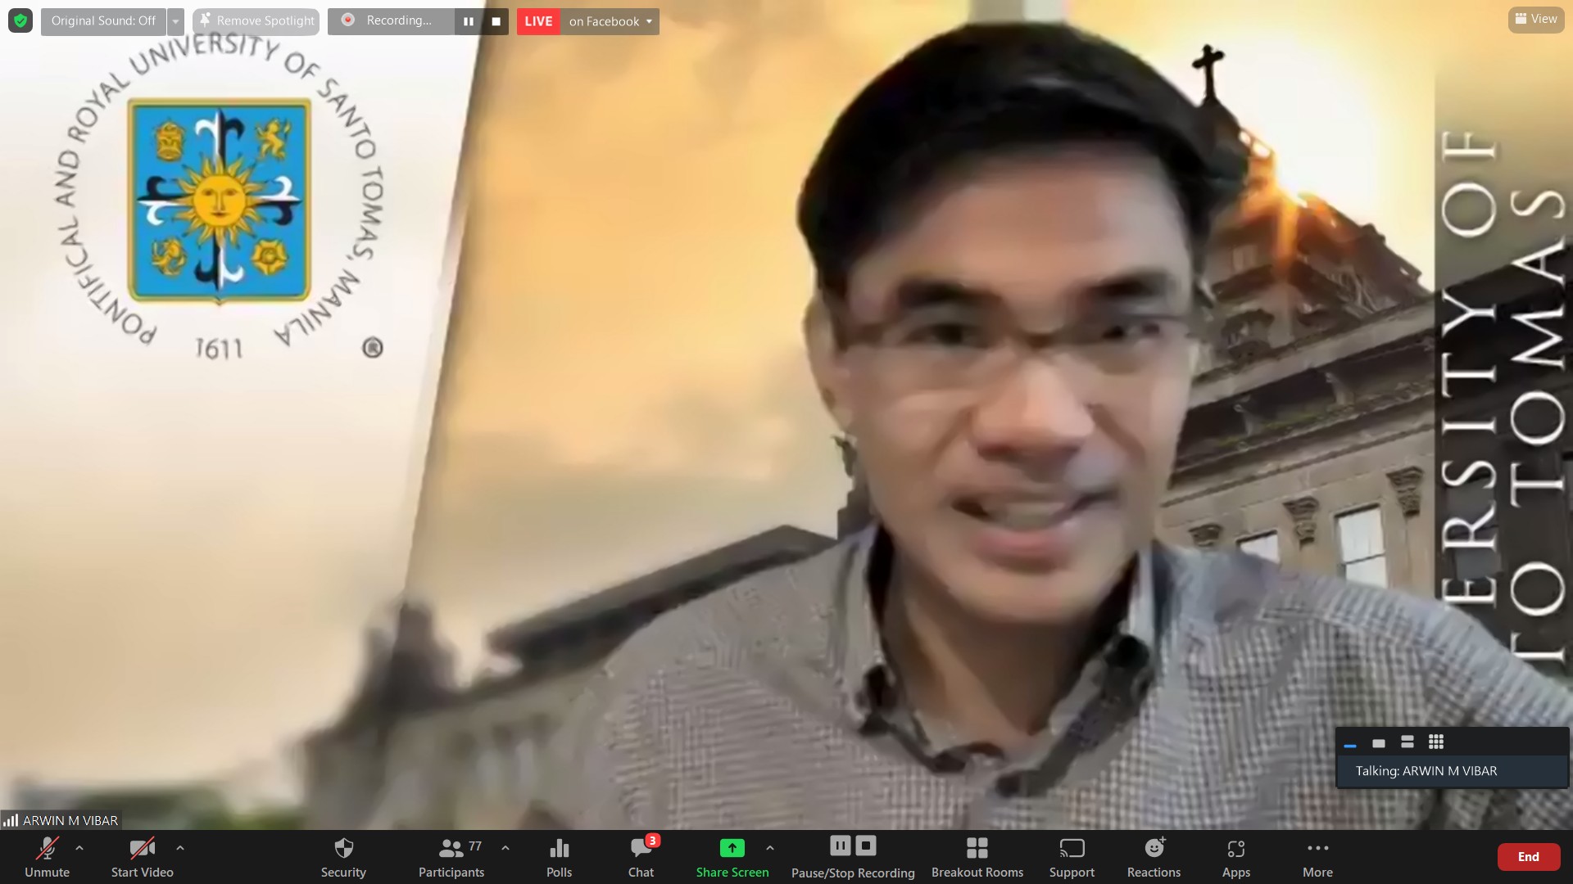Click the green encryption shield icon
The width and height of the screenshot is (1573, 884).
(20, 20)
